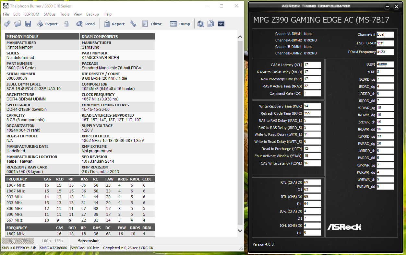This screenshot has width=406, height=255.
Task: Click the tRRD_L value field
Action: coord(312,121)
